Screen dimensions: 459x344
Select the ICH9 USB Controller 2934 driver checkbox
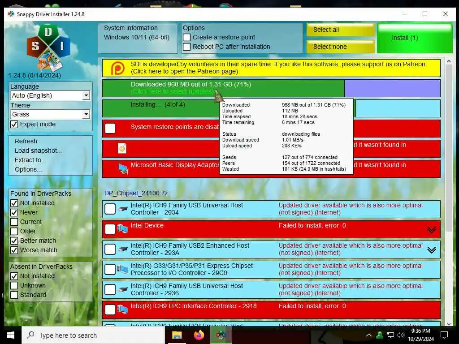pos(110,209)
